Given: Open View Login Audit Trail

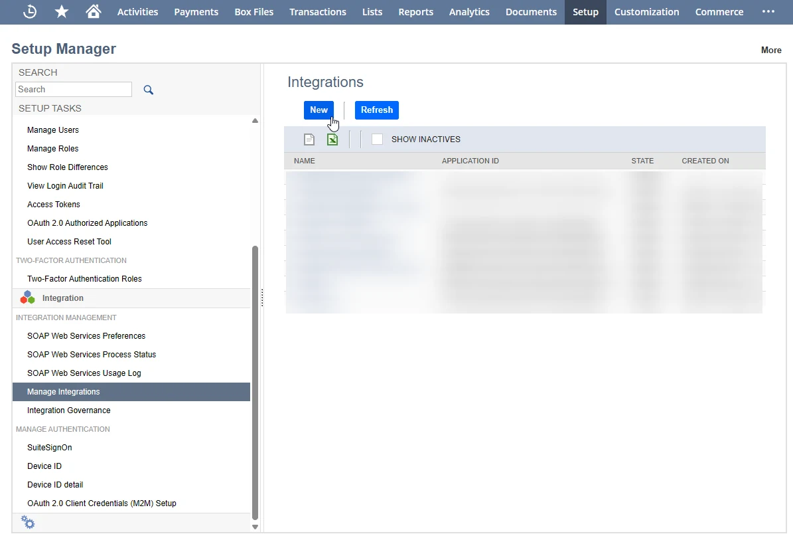Looking at the screenshot, I should (65, 186).
